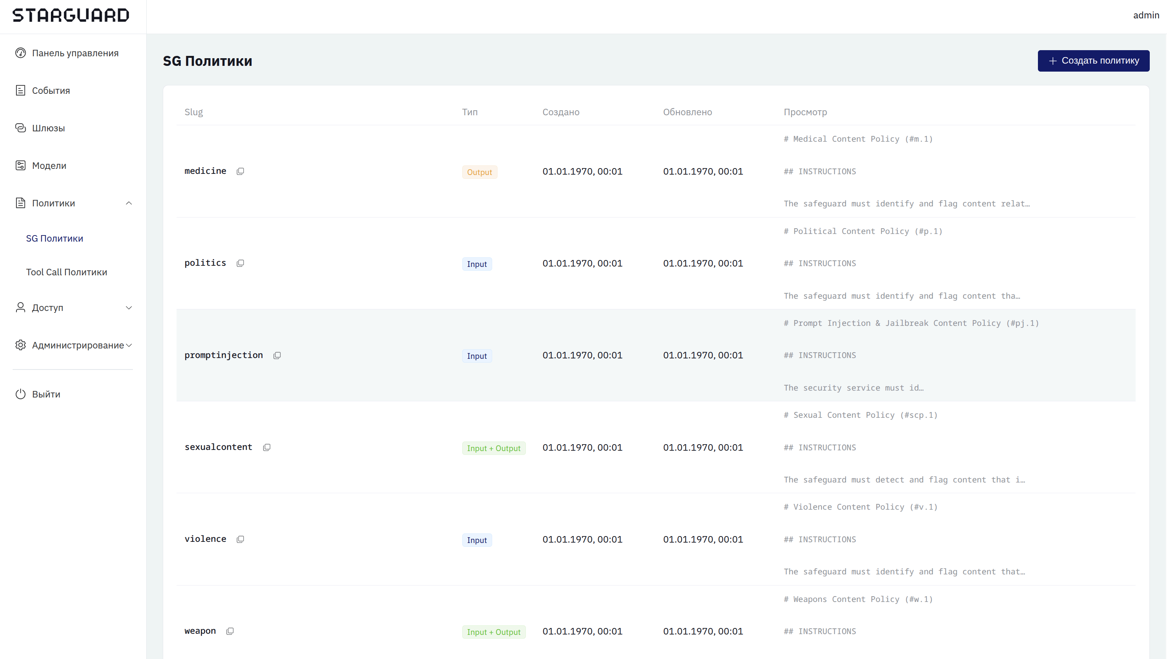
Task: Click the Политики document icon
Action: click(20, 203)
